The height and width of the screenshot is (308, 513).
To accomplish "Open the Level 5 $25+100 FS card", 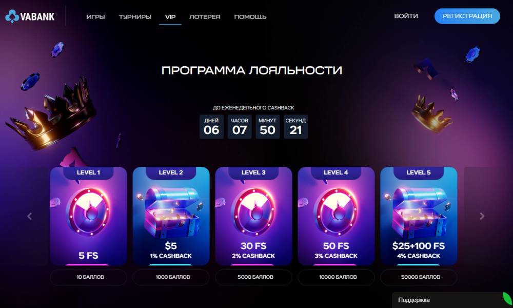I will pos(419,216).
